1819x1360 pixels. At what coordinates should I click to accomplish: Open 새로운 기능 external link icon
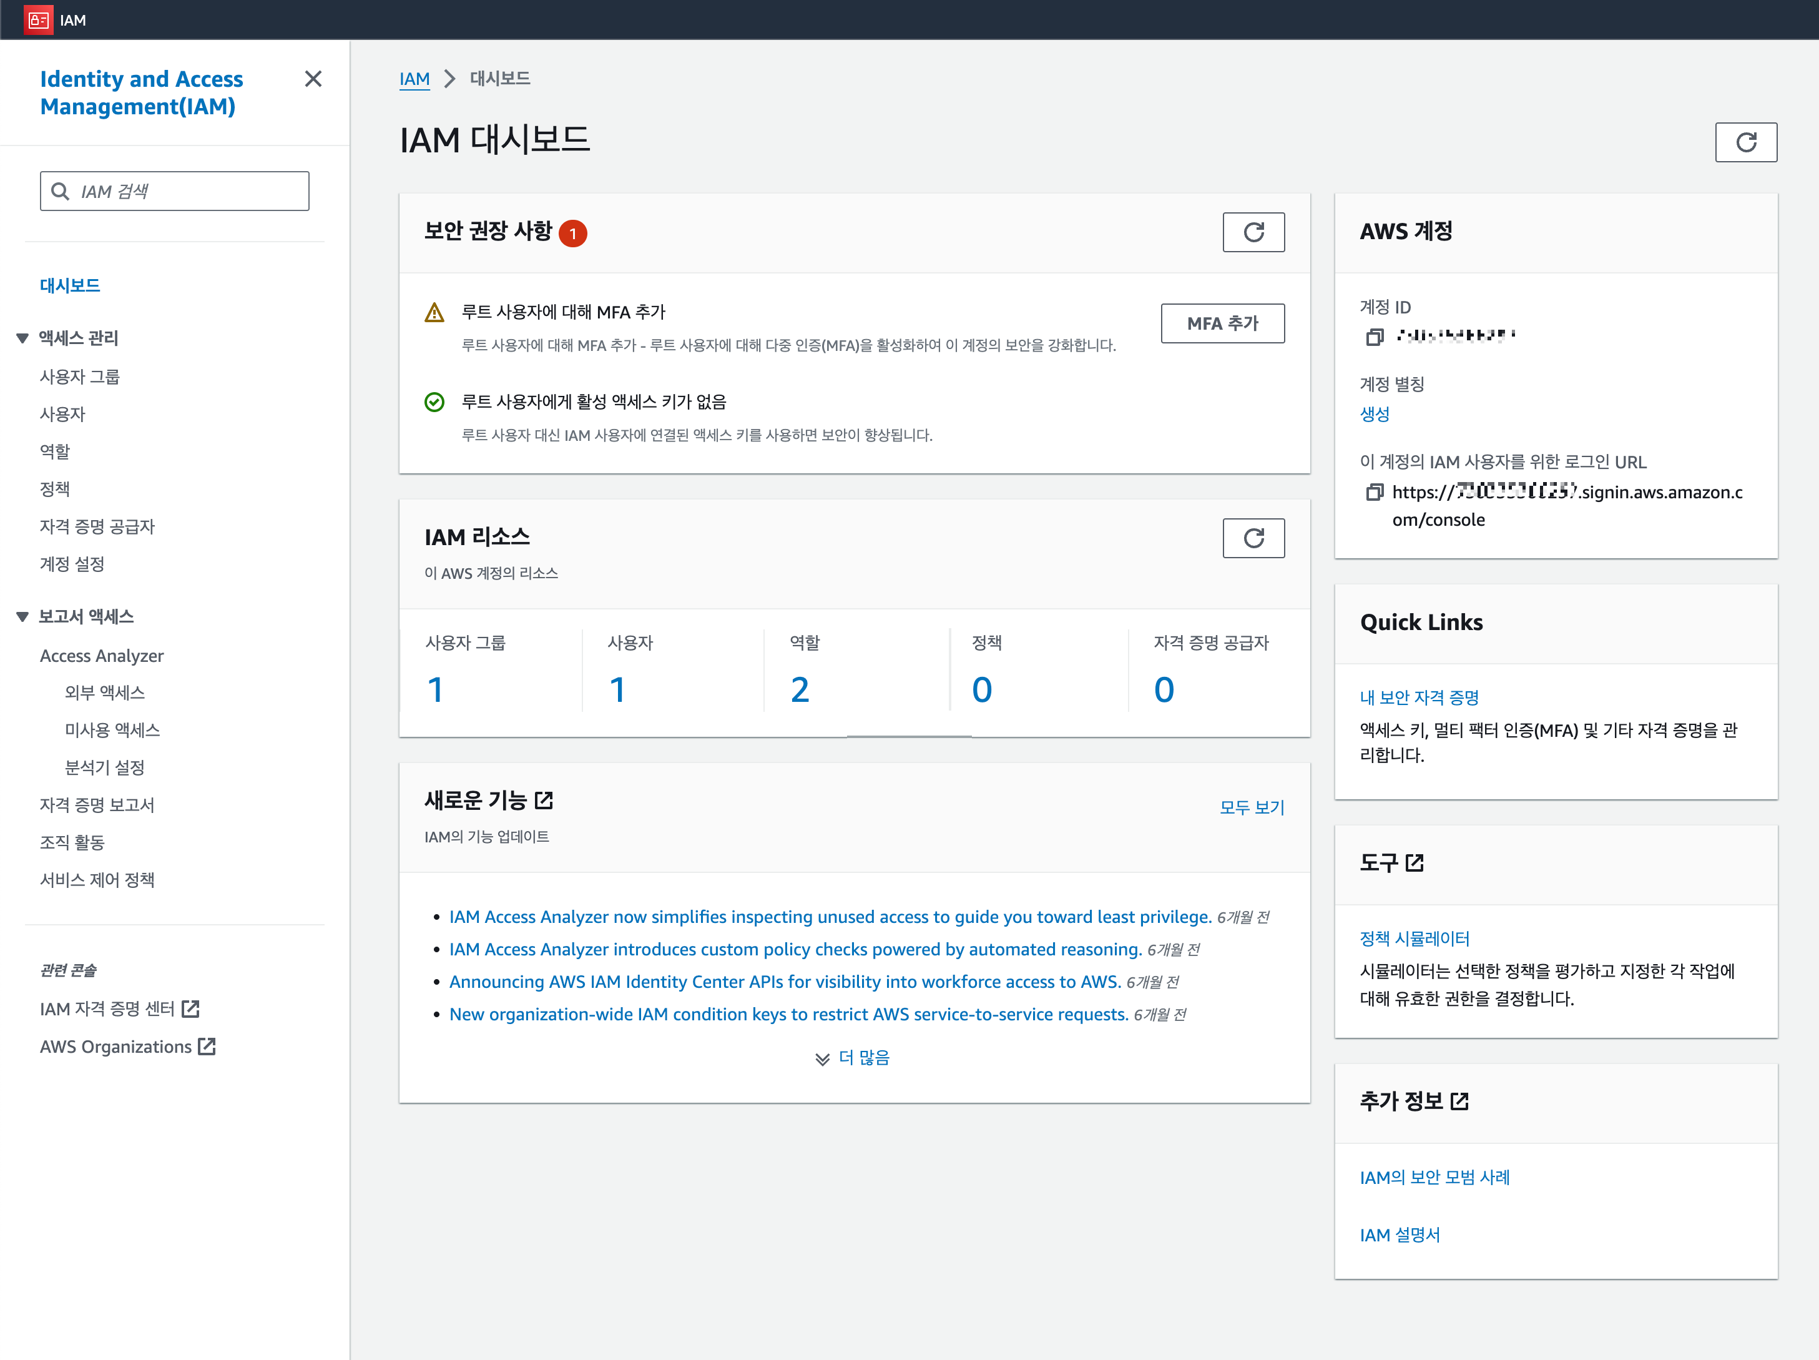click(x=544, y=800)
